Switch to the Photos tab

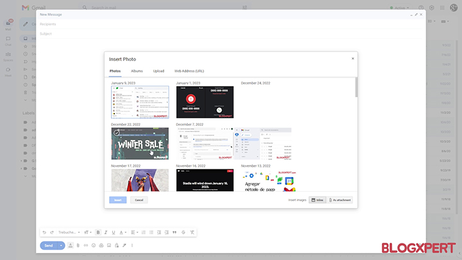click(x=116, y=71)
